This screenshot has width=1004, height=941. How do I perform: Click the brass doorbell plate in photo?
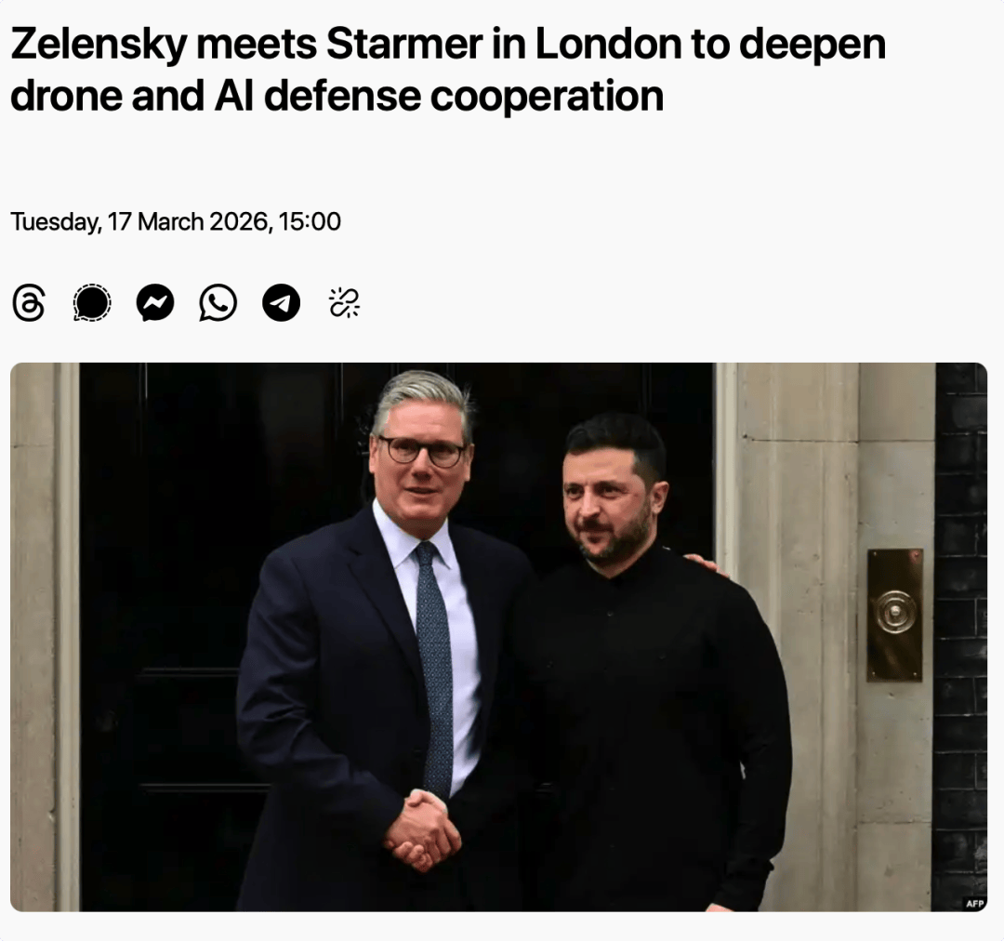895,615
